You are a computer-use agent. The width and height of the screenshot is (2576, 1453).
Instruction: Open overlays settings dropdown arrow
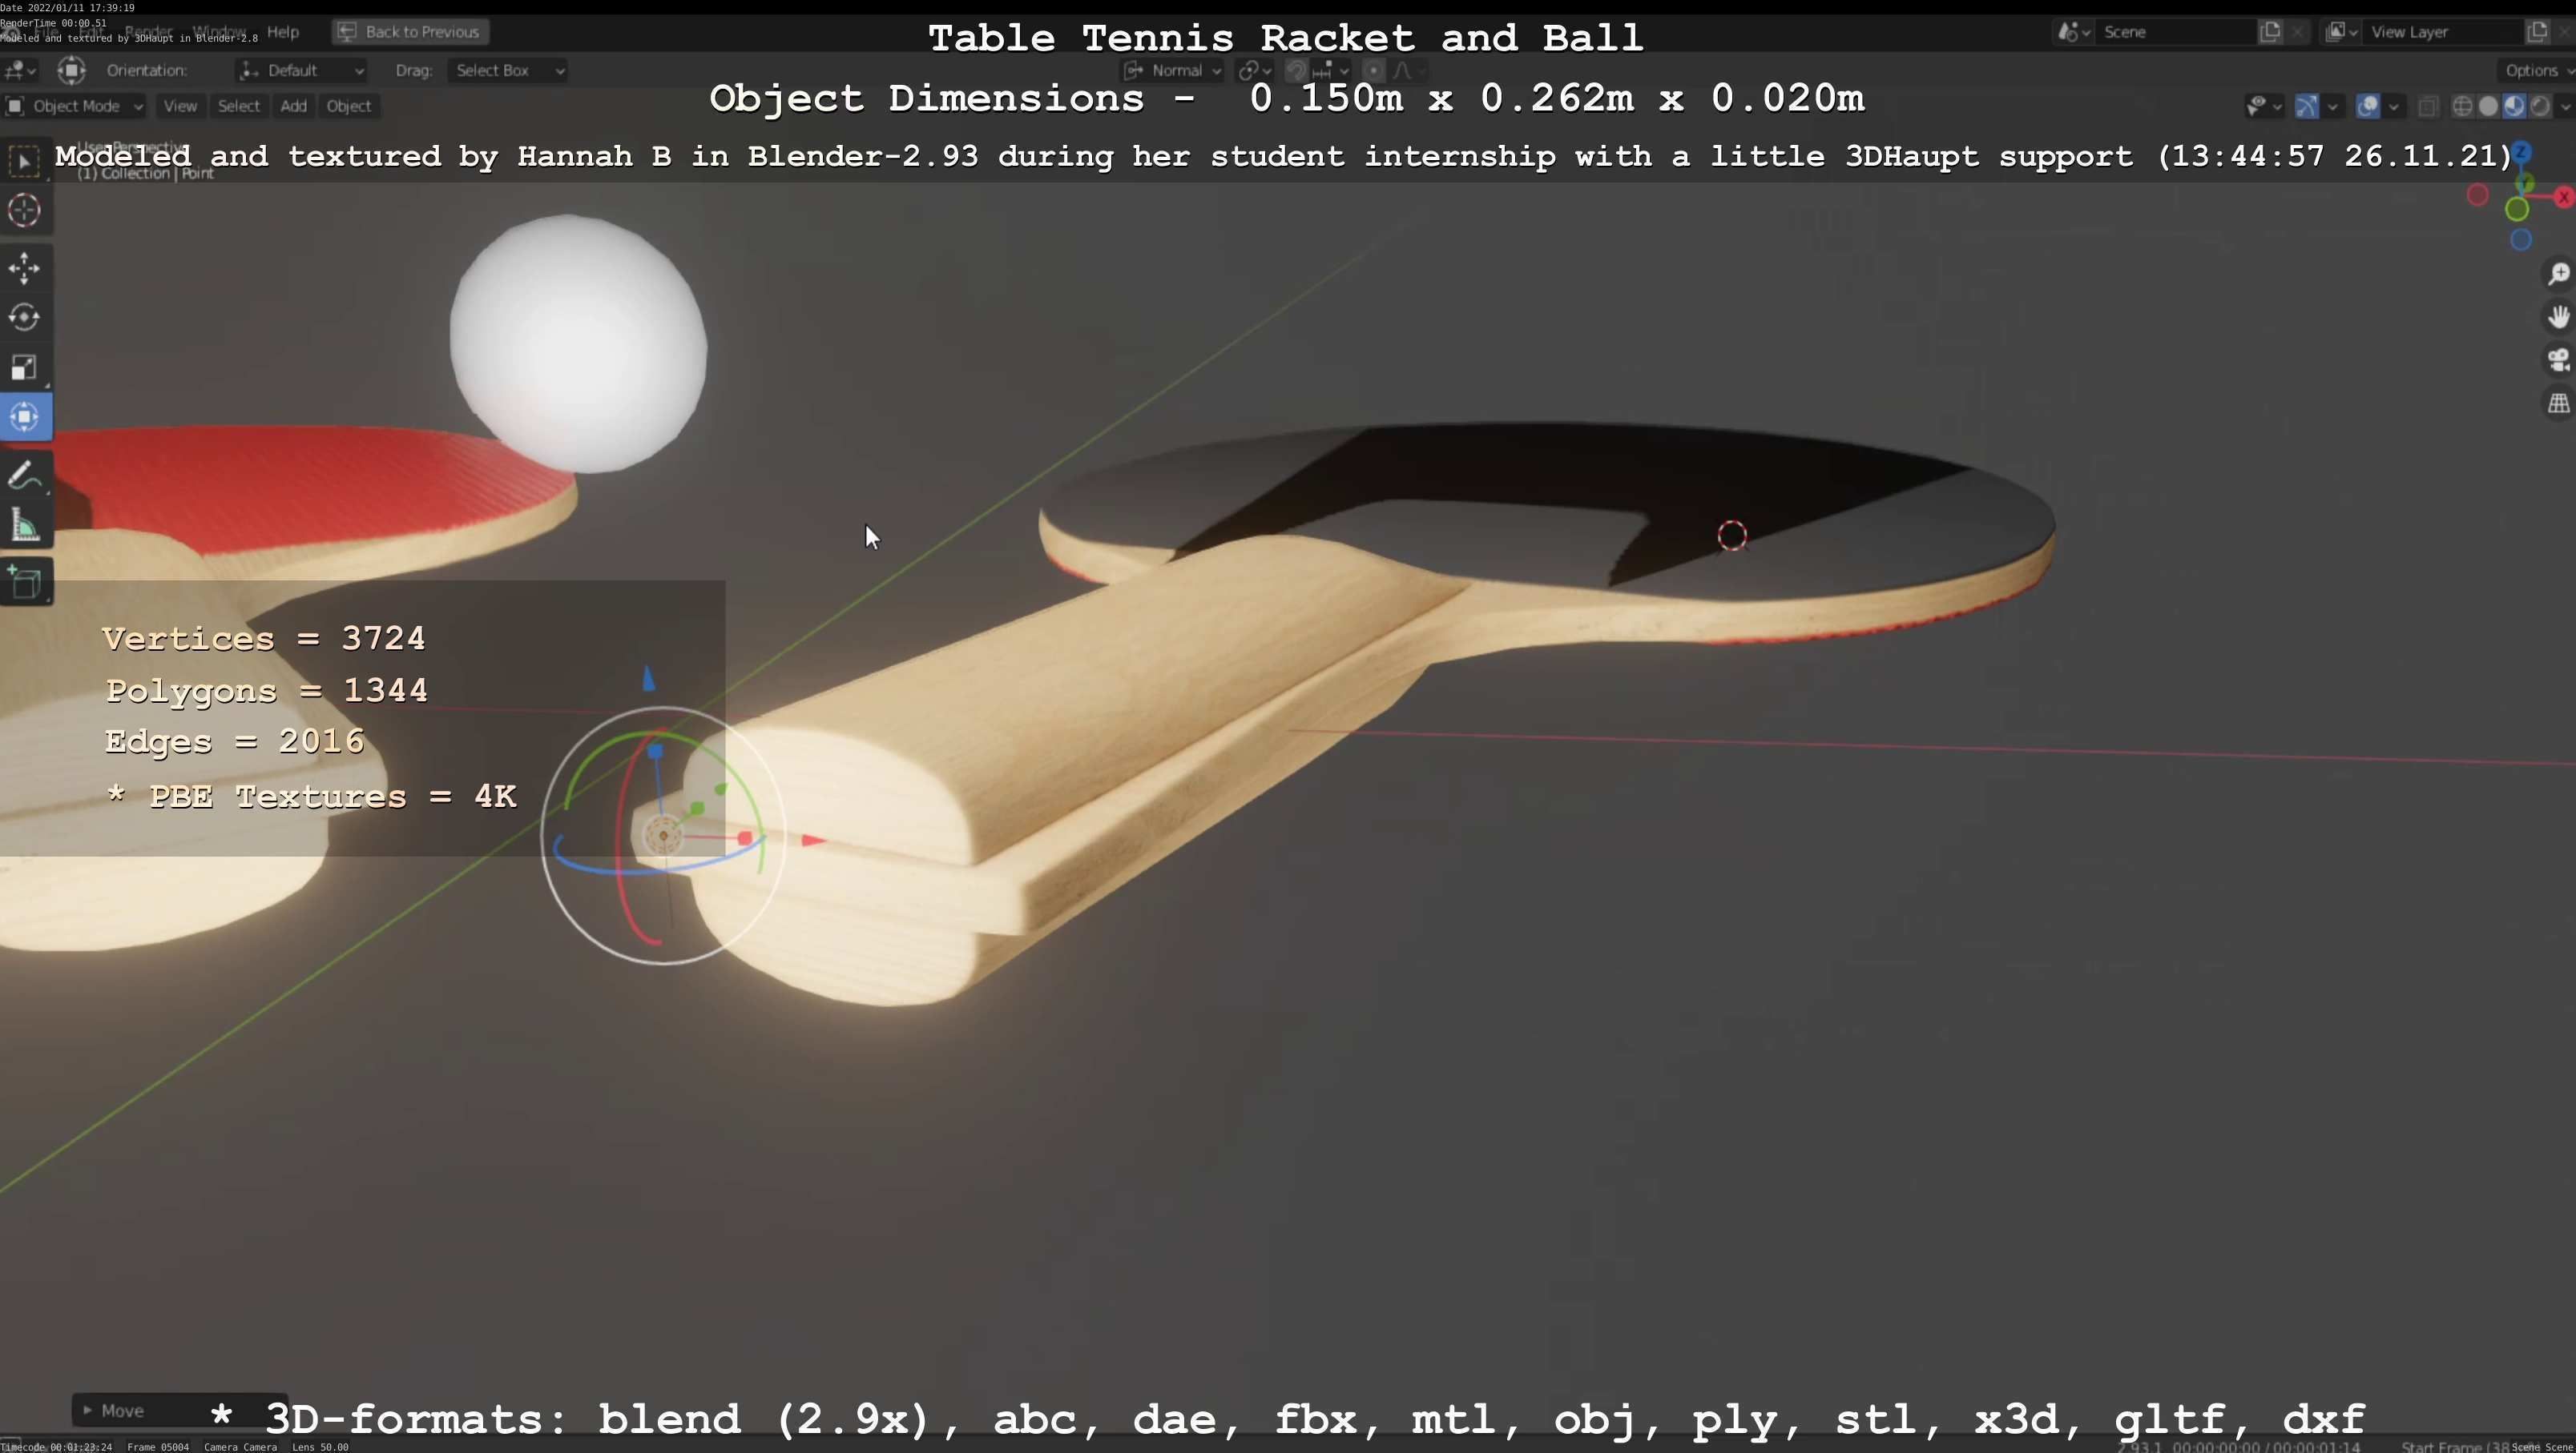point(2394,106)
